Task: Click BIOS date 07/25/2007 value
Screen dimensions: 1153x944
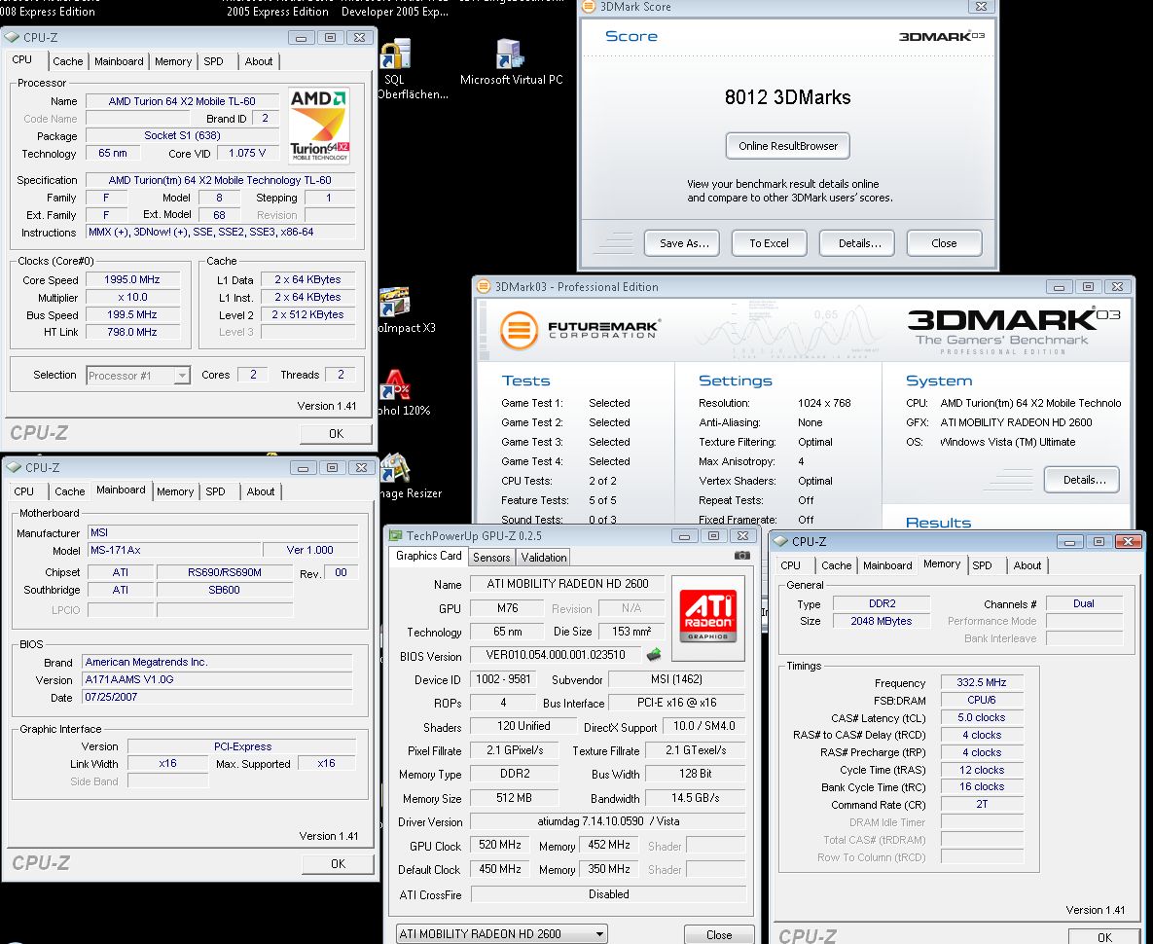Action: pyautogui.click(x=217, y=697)
